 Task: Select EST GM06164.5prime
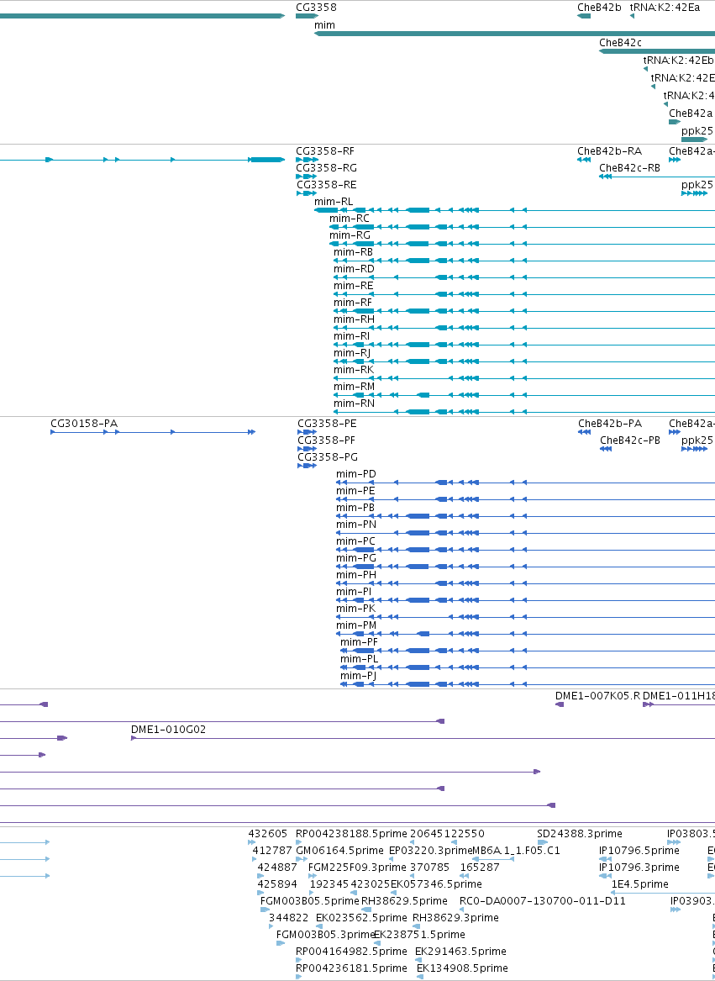(339, 851)
